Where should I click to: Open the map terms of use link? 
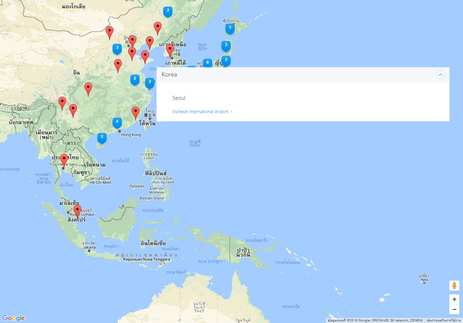(444, 320)
